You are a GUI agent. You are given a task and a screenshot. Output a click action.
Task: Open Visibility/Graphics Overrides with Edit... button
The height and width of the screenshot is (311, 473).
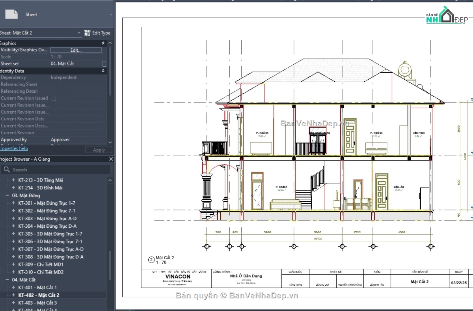(x=76, y=50)
